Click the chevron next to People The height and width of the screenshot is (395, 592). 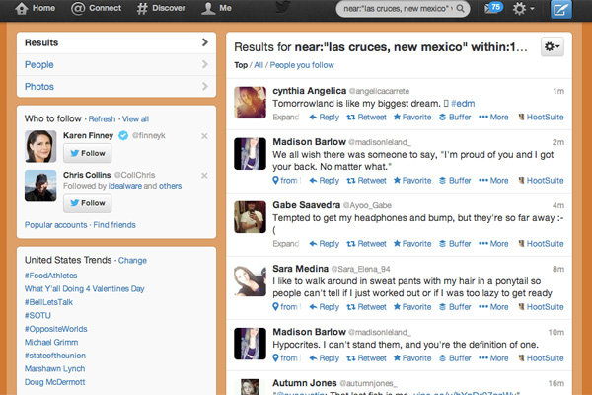(205, 64)
